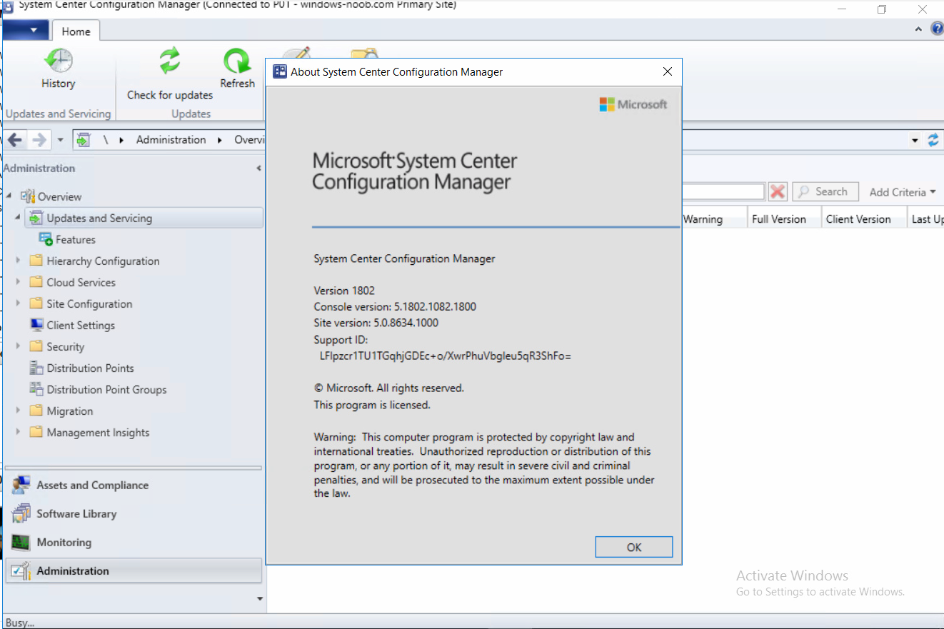This screenshot has width=944, height=629.
Task: Close the About System Center dialog
Action: (668, 72)
